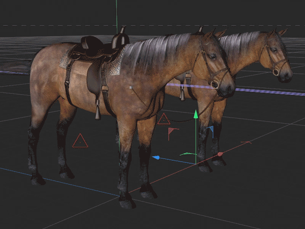
Task: Select the rear horse's head
Action: point(276,55)
